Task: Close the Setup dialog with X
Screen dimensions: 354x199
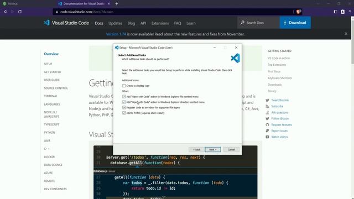Action: click(x=236, y=48)
